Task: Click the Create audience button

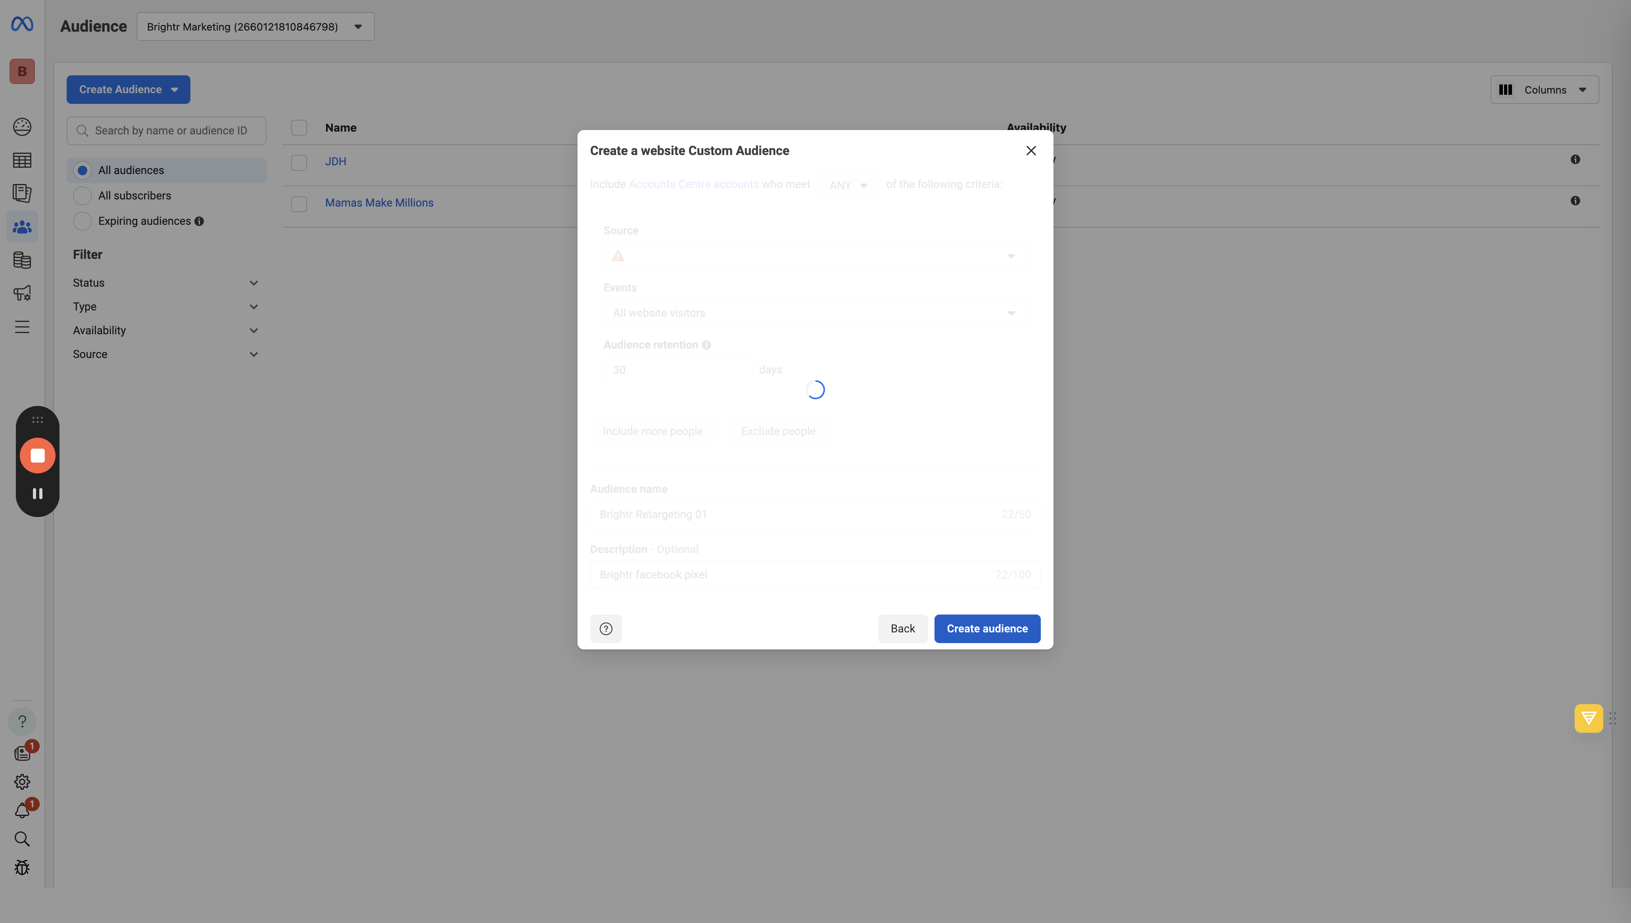Action: click(987, 629)
